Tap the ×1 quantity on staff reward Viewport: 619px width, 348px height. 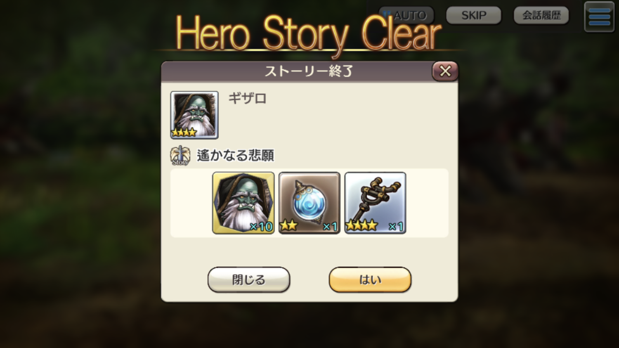[396, 227]
